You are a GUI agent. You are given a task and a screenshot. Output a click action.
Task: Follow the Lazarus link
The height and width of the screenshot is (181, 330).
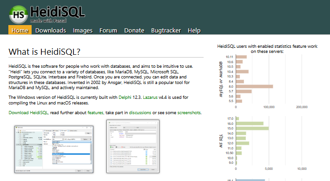(x=150, y=97)
